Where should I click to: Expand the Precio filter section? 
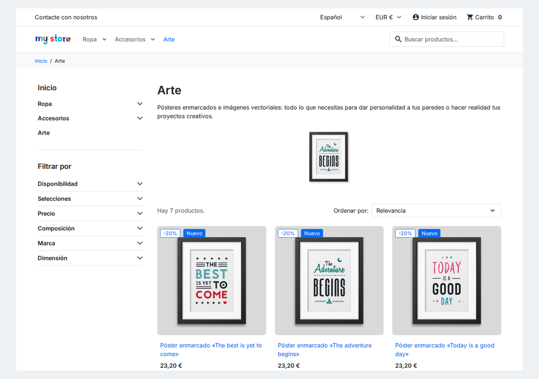coord(90,213)
